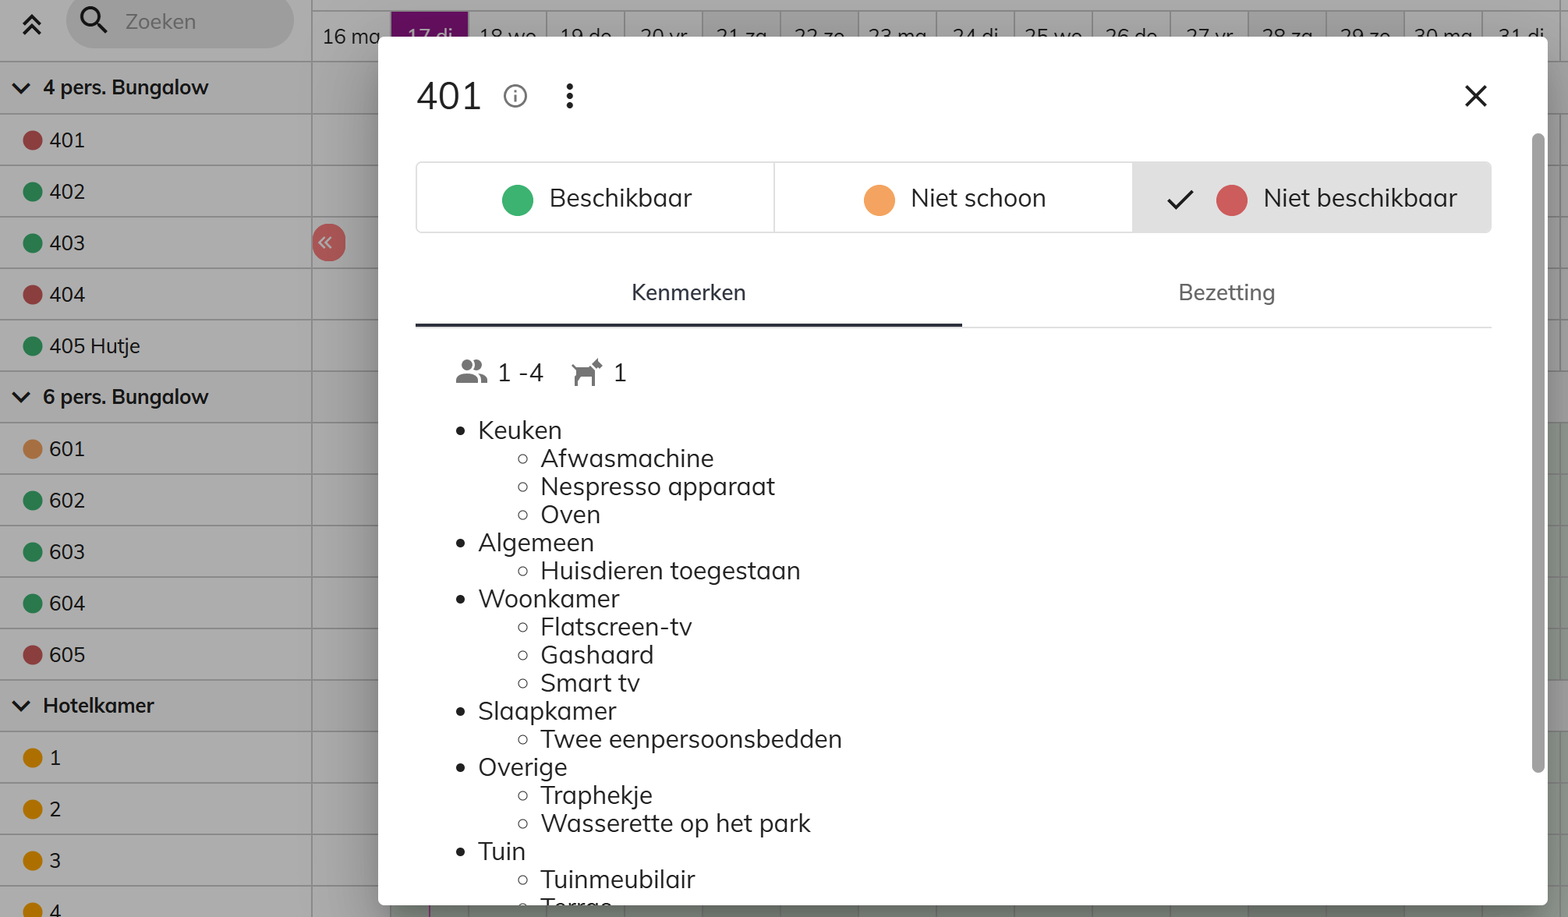Click the red status dot for 605

pos(33,655)
